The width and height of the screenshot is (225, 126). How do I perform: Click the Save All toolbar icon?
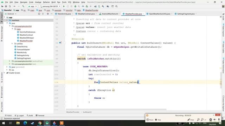coord(6,6)
